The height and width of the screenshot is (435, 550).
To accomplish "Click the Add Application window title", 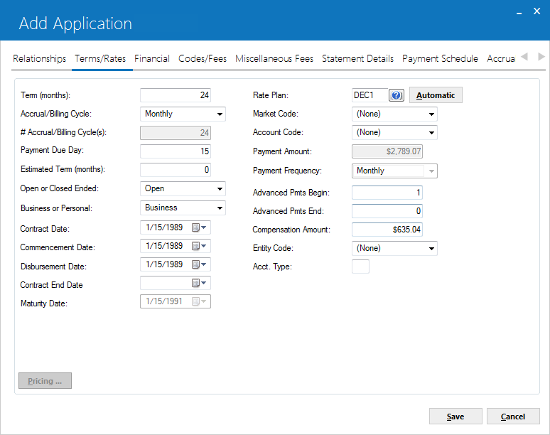I will 75,23.
